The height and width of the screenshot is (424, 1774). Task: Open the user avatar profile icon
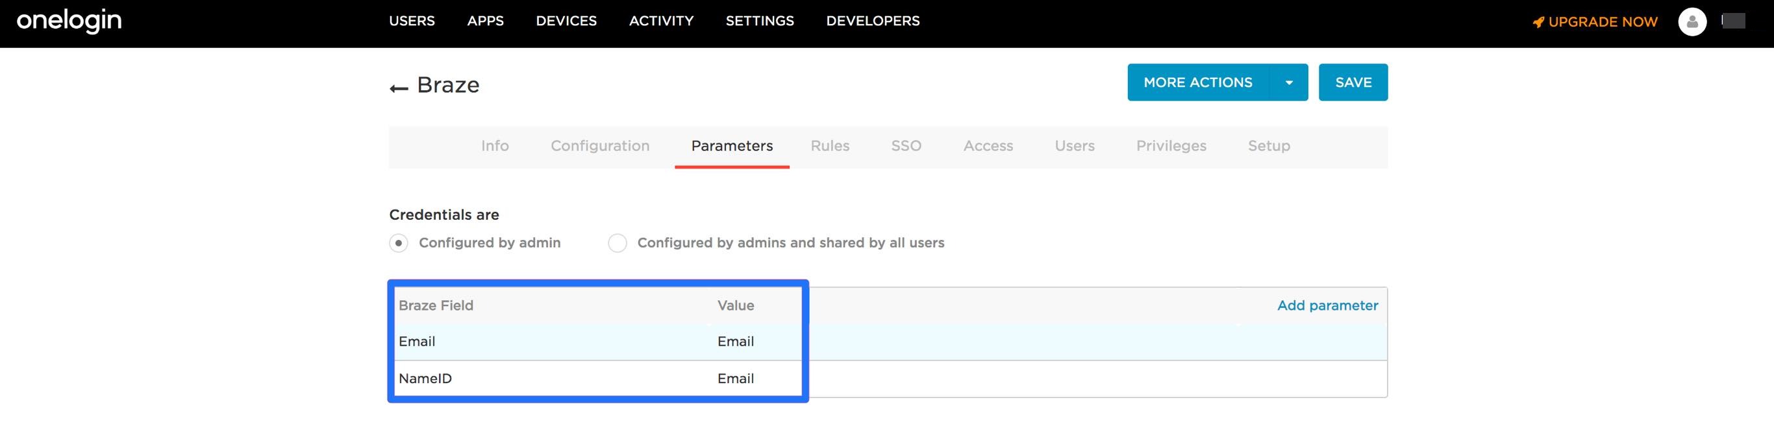1692,22
